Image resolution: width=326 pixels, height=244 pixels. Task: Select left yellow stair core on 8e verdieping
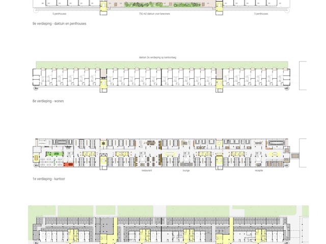(104, 82)
